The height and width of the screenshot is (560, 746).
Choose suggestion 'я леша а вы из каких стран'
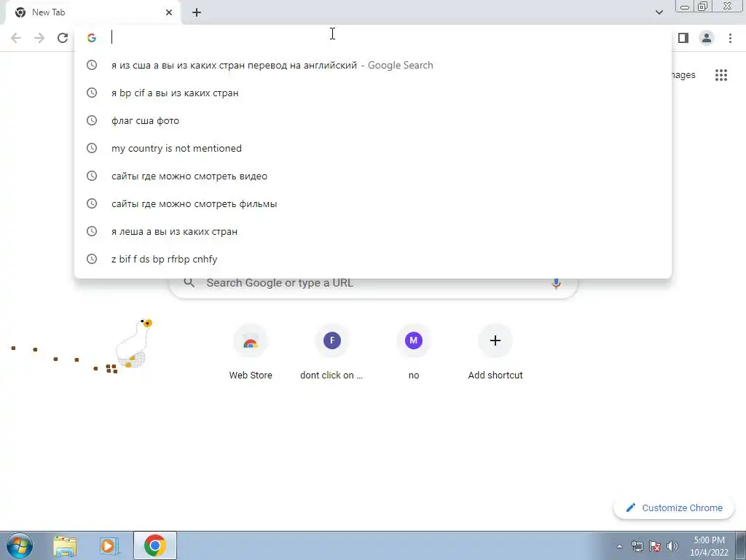(x=373, y=231)
